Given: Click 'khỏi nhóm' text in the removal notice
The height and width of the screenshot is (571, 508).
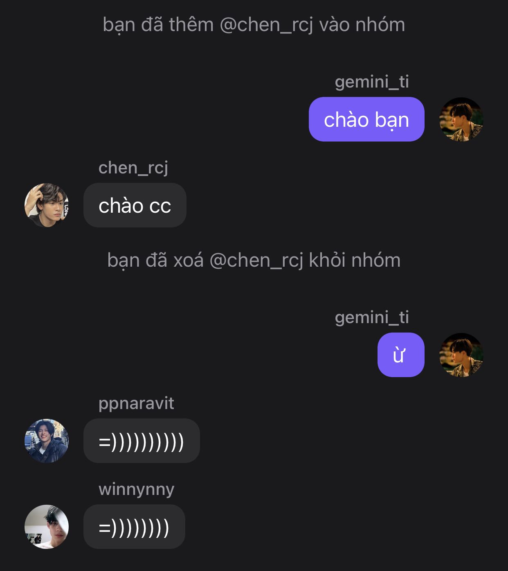Looking at the screenshot, I should click(x=355, y=260).
